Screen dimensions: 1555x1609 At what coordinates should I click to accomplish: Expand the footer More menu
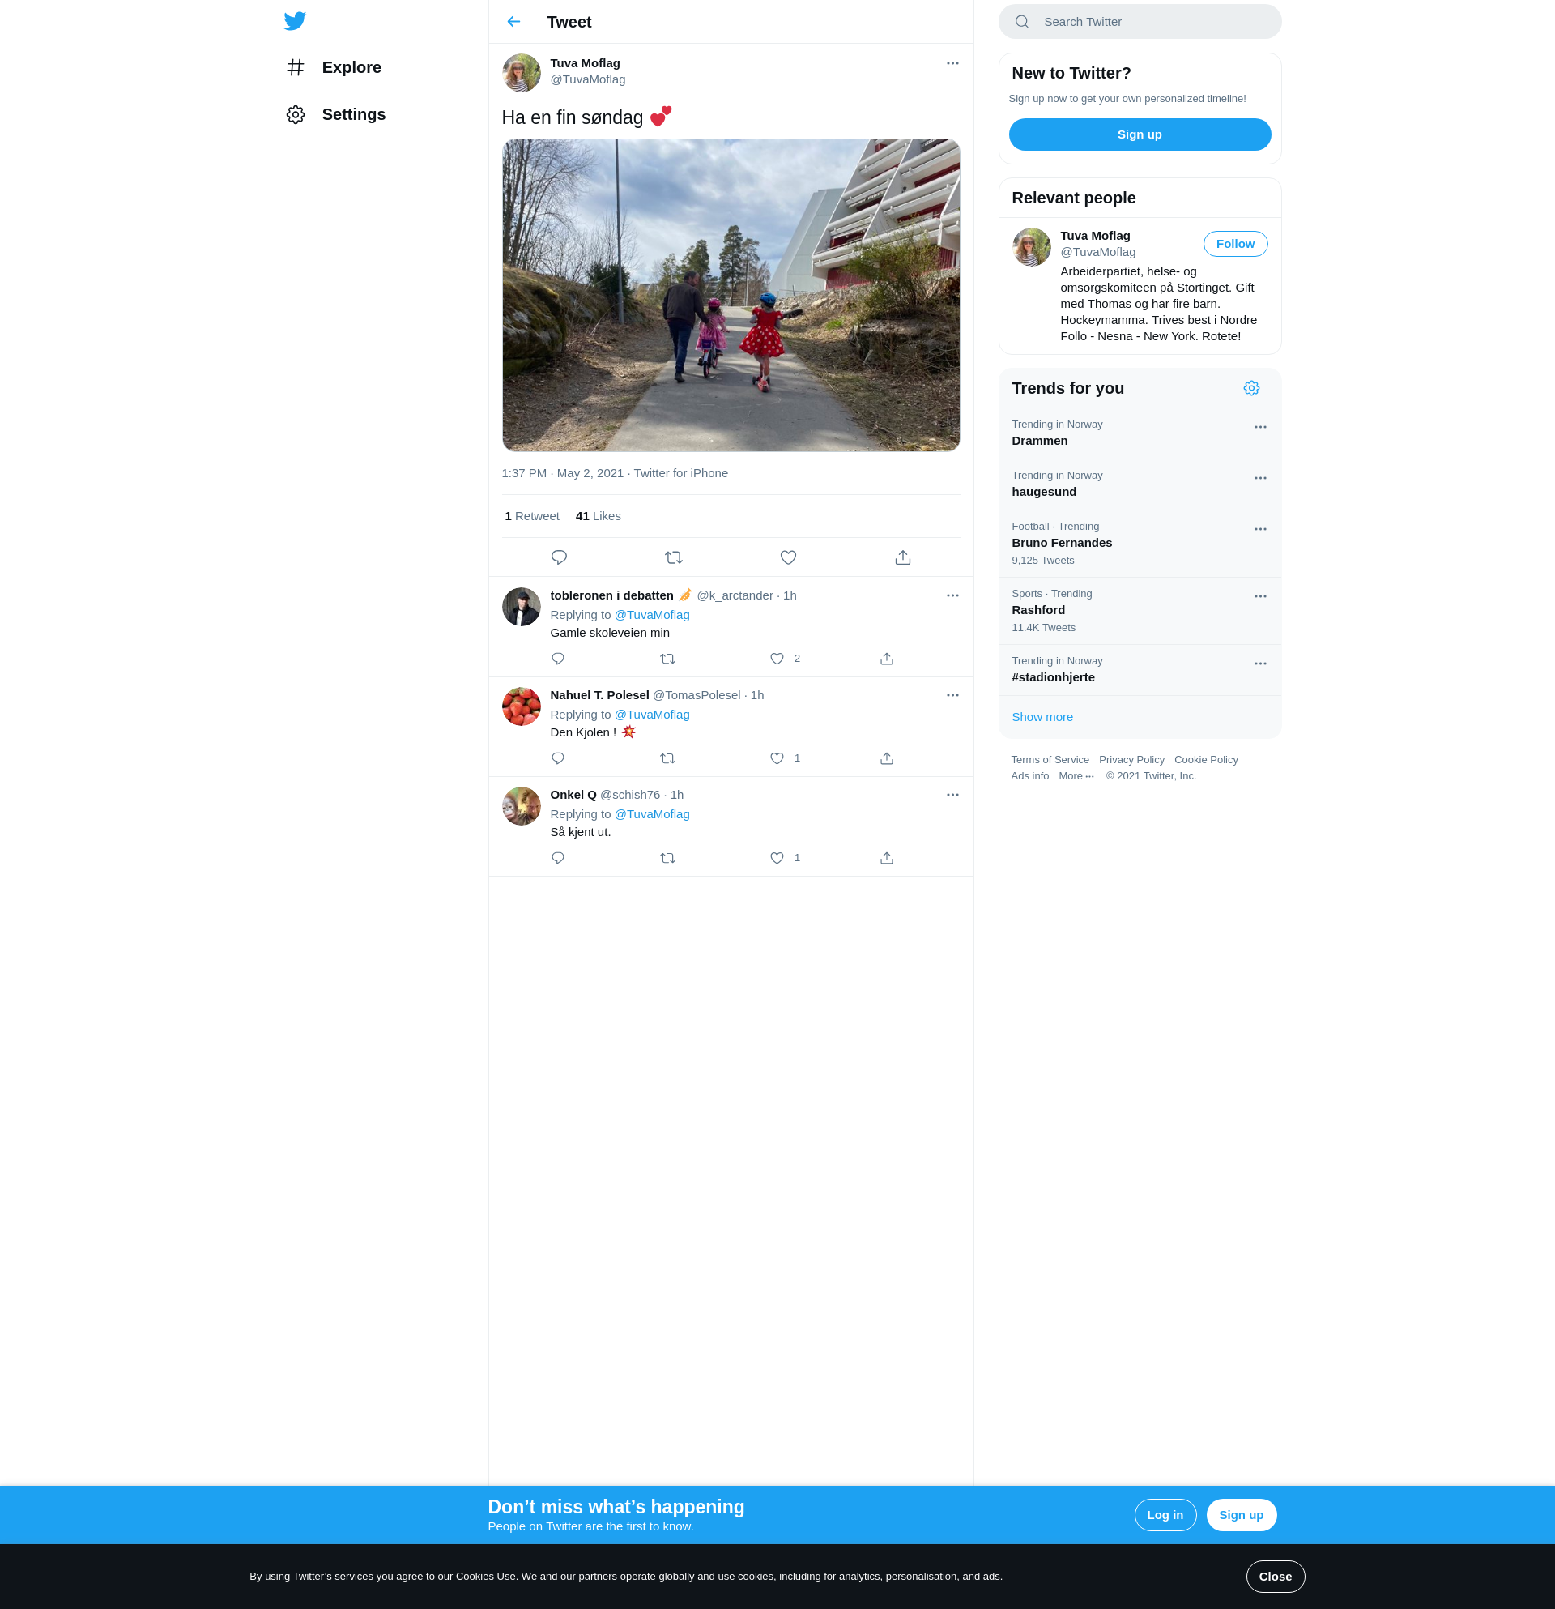click(1076, 776)
